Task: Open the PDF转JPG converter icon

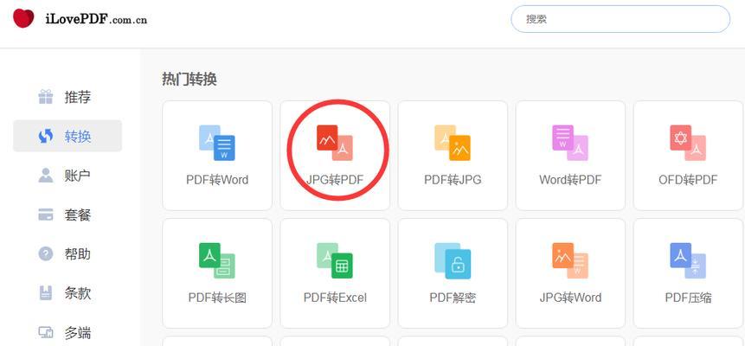Action: [x=453, y=143]
